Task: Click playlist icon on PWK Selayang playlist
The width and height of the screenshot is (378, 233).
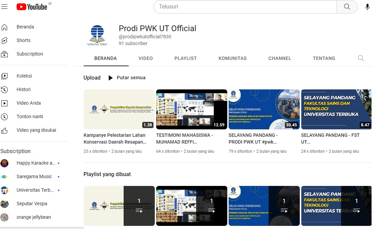Action: point(284,211)
